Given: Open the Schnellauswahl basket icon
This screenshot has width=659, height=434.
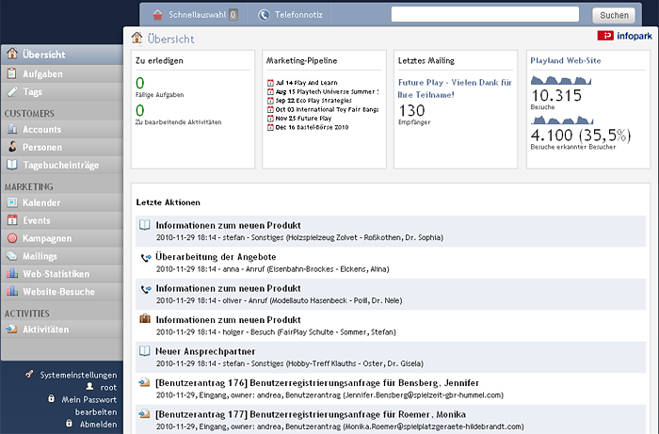Looking at the screenshot, I should click(157, 15).
